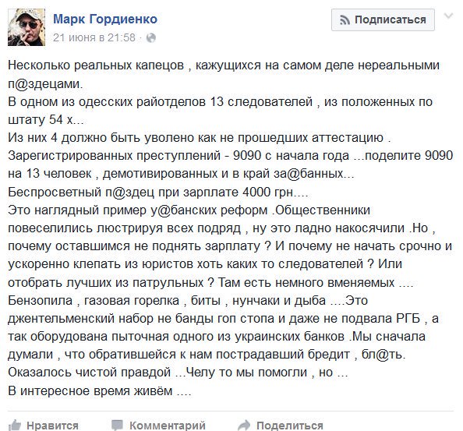Click the Подписаться subscribe button
463x431 pixels.
coord(383,19)
